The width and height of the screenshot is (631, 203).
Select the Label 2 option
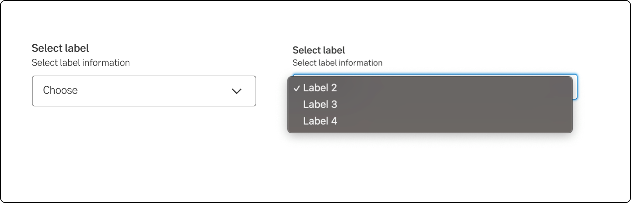[x=320, y=88]
